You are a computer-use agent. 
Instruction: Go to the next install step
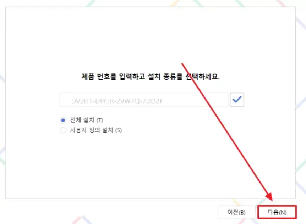coord(277,212)
